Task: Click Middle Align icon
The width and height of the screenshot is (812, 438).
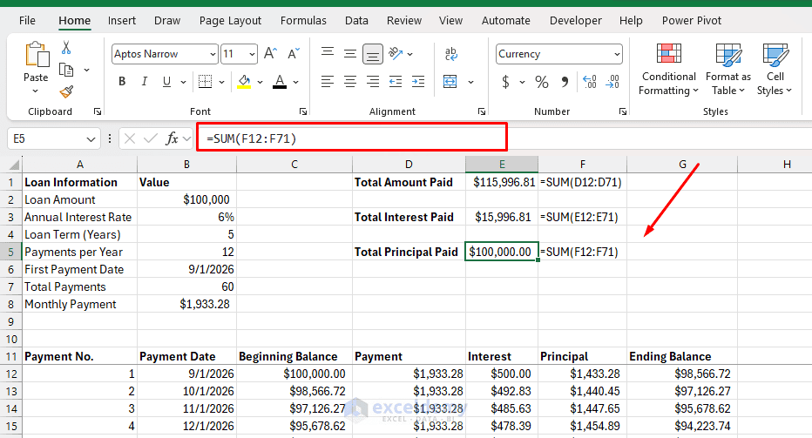Action: (350, 53)
